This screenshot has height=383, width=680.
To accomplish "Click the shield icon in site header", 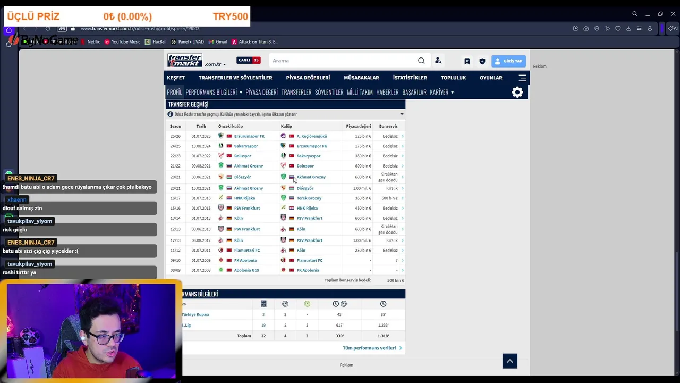I will [482, 61].
